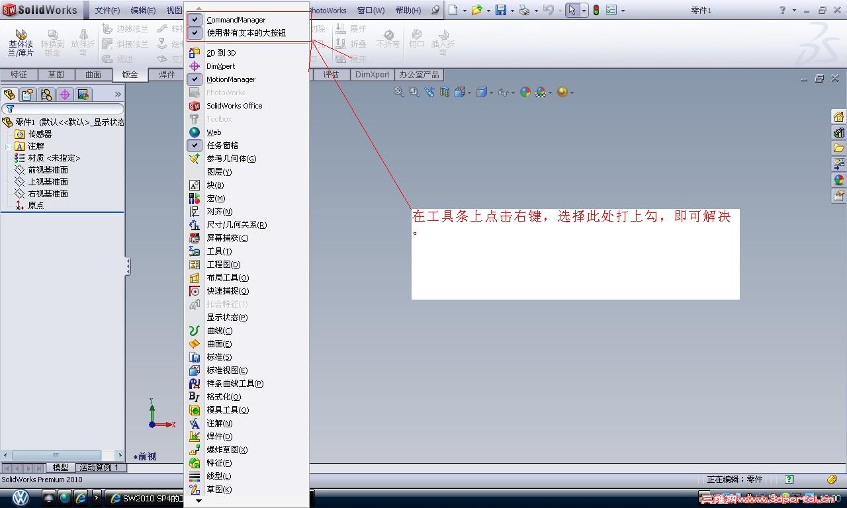The width and height of the screenshot is (847, 508).
Task: Open Internet Explorer from taskbar quick launch
Action: point(81,497)
